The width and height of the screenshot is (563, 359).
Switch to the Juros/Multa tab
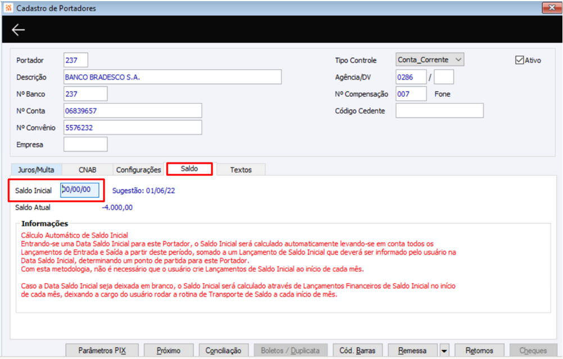pos(37,170)
